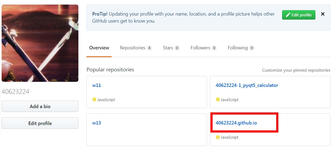Click the bold ProTip! label in banner
This screenshot has width=335, height=154.
click(100, 14)
